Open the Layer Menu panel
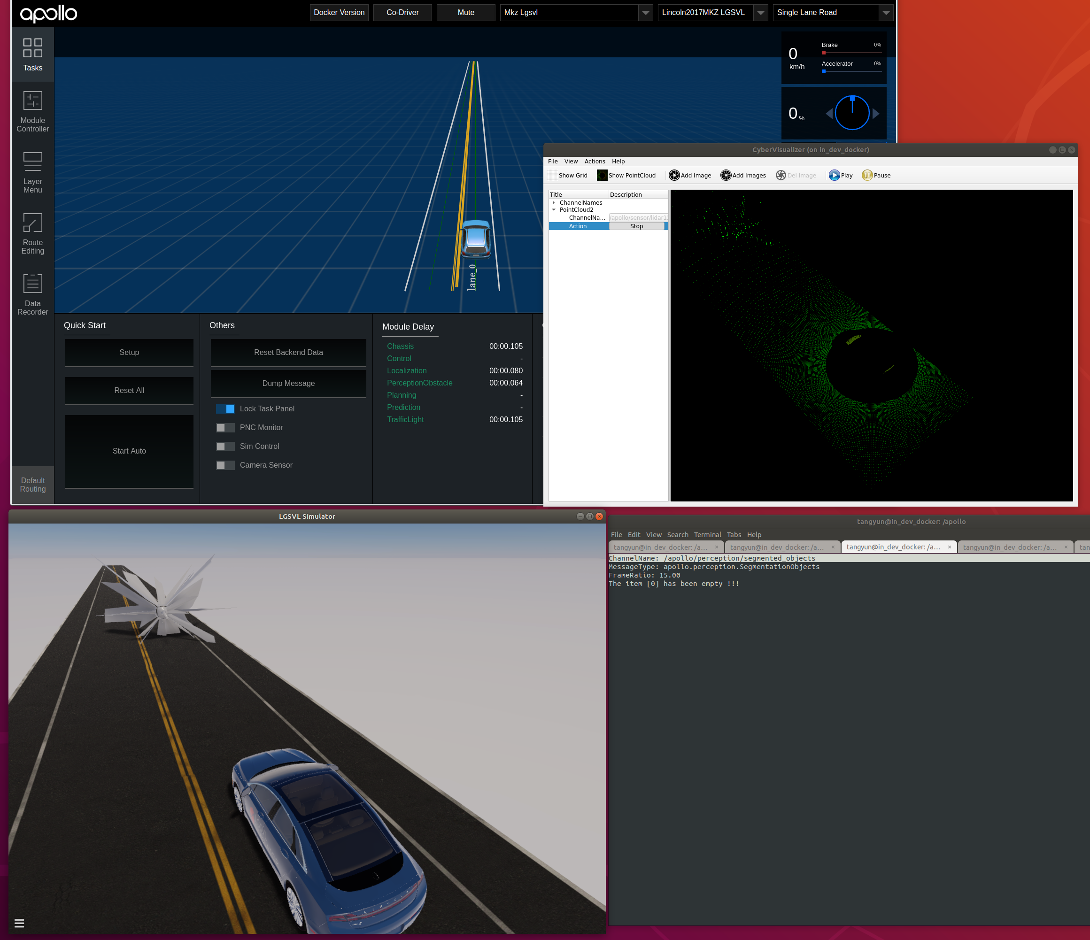Screen dimensions: 1090x940 tap(32, 172)
